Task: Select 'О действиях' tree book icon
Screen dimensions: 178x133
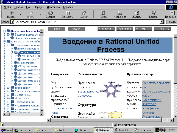Action: 16,63
